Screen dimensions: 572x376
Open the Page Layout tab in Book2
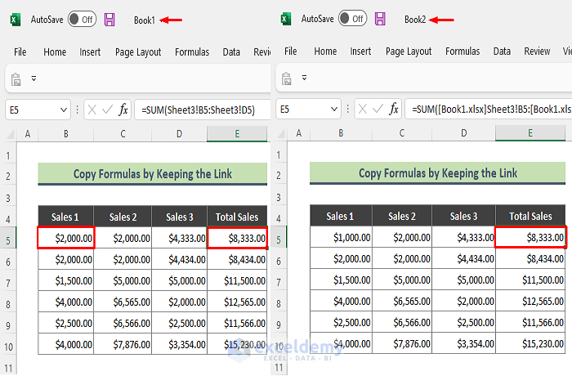(x=409, y=51)
